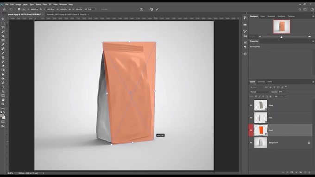Image resolution: width=315 pixels, height=177 pixels.
Task: Cancel the transform
Action: 151,9
